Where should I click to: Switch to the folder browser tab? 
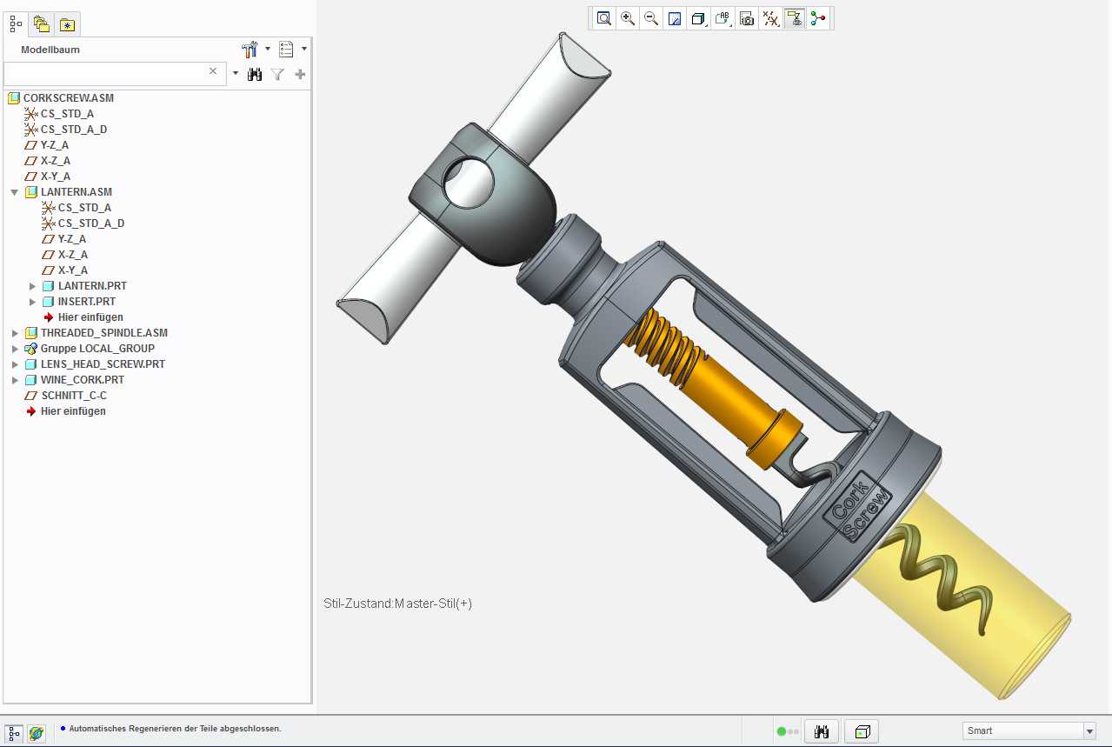coord(41,24)
